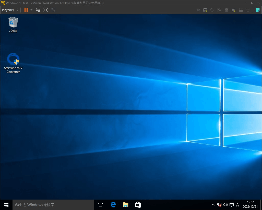Open the guest volume tray icon
This screenshot has height=210, width=262.
(225, 205)
